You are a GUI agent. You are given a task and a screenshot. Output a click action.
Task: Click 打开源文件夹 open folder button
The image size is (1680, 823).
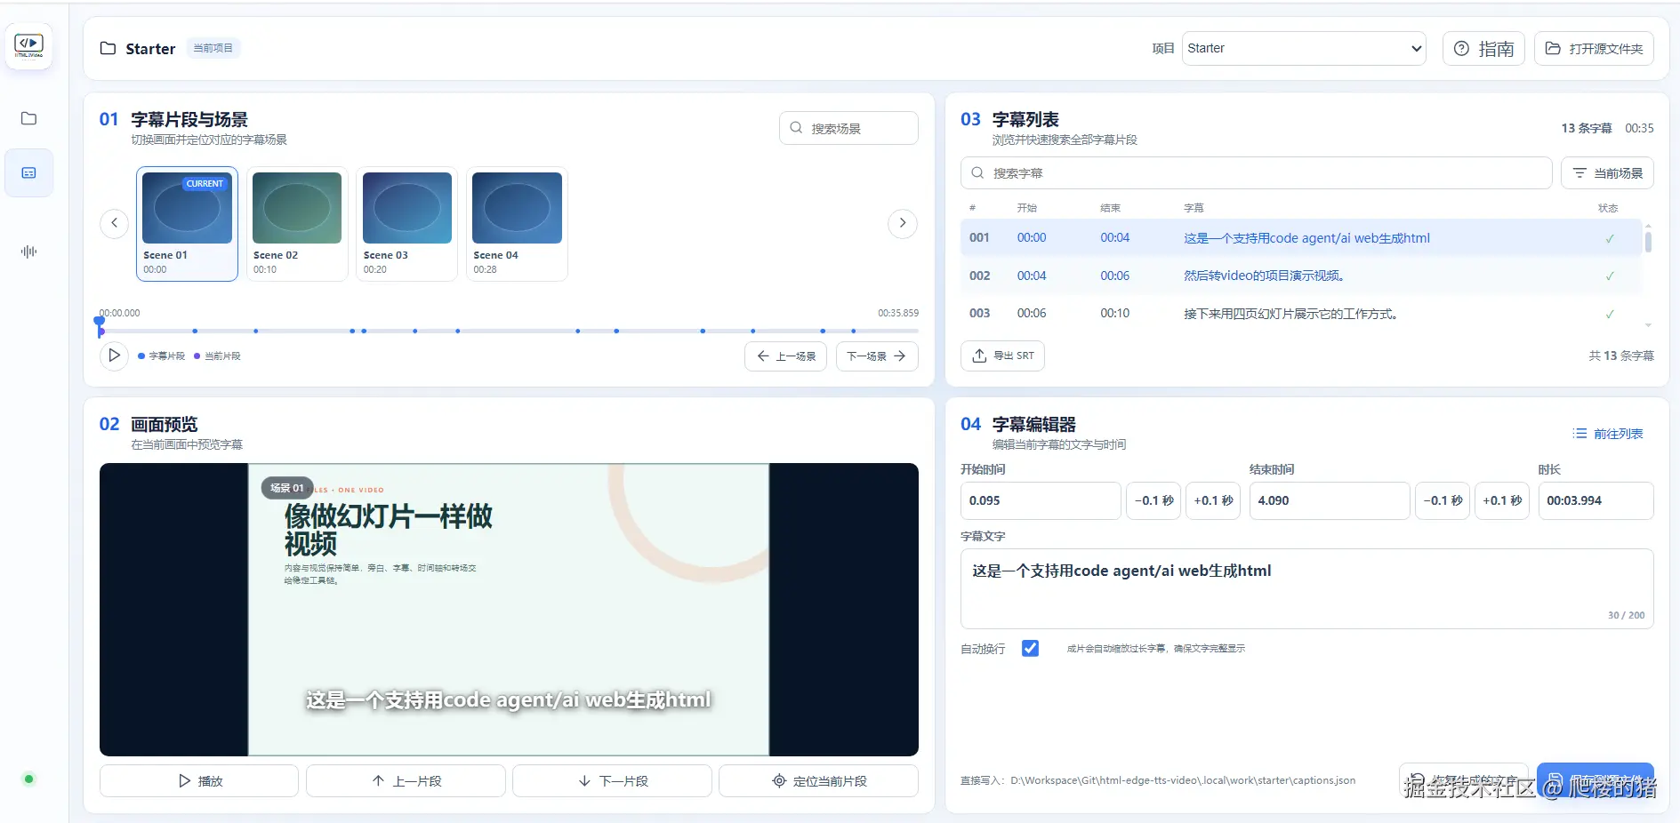pyautogui.click(x=1594, y=49)
